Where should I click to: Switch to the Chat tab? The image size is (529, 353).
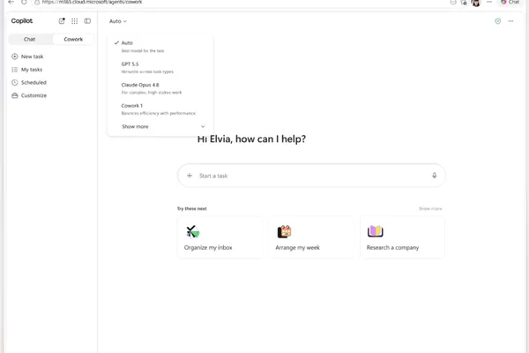point(30,39)
